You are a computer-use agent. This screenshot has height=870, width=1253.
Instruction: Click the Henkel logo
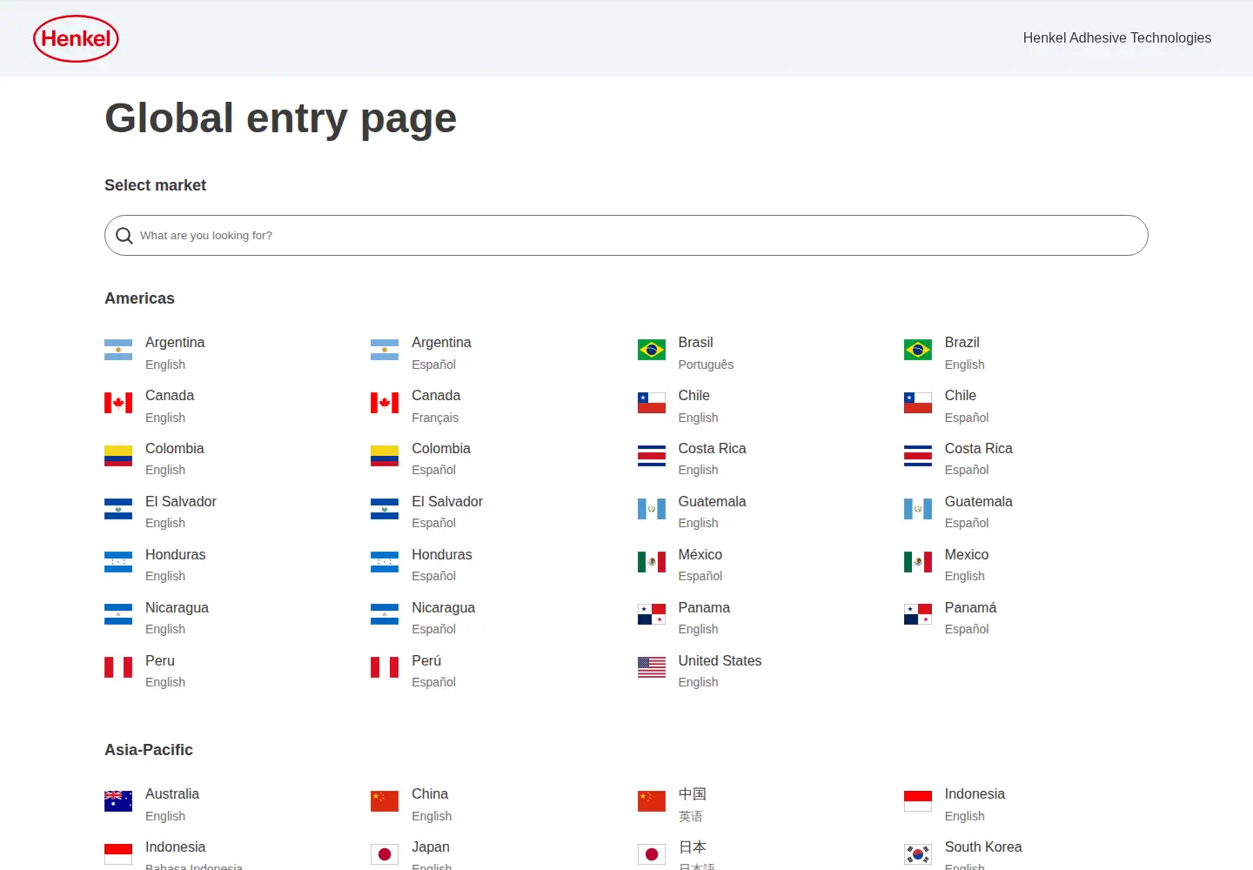pyautogui.click(x=76, y=38)
